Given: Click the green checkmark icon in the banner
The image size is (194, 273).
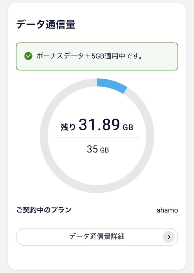Looking at the screenshot, I should coord(28,56).
